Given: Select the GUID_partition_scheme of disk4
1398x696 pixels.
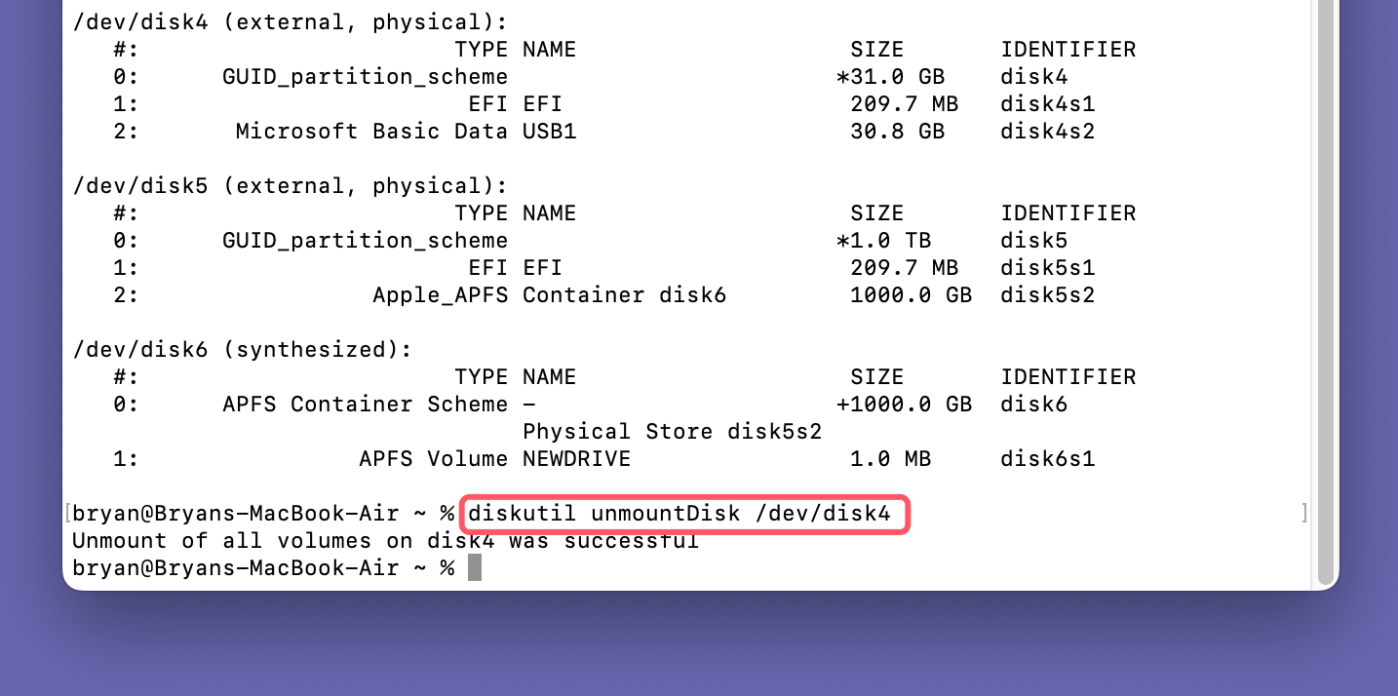Looking at the screenshot, I should (x=367, y=76).
